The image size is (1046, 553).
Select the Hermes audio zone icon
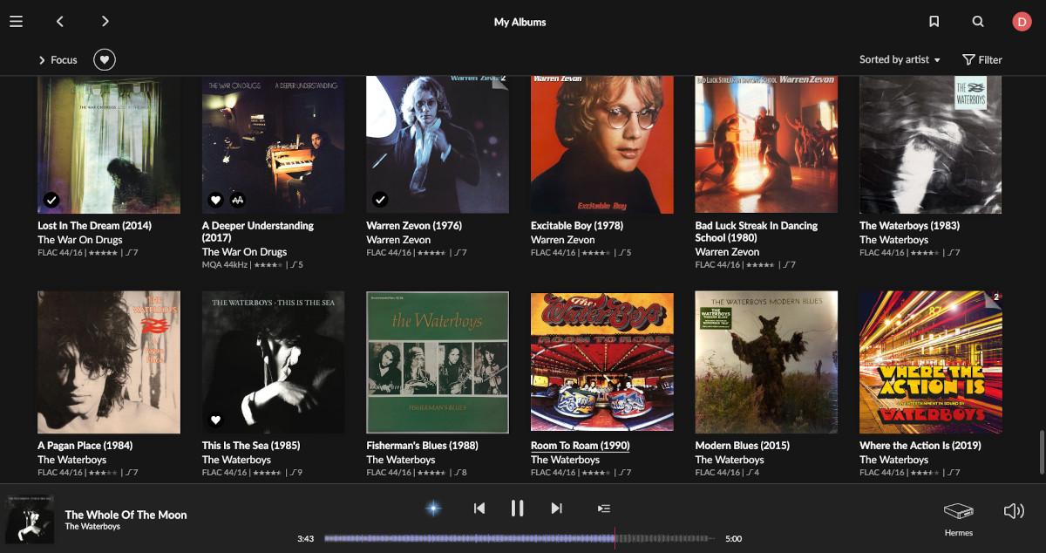(958, 511)
